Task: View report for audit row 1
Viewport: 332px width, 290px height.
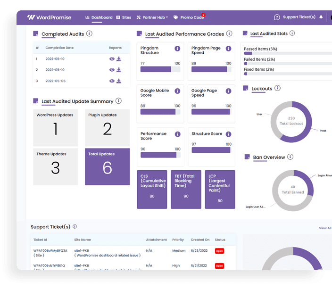Action: coord(112,59)
